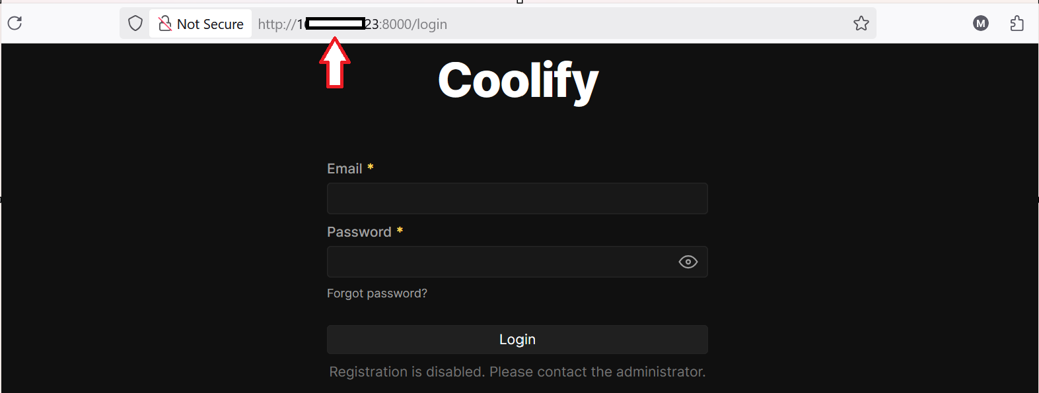The width and height of the screenshot is (1039, 393).
Task: Click the Password field label
Action: 359,232
